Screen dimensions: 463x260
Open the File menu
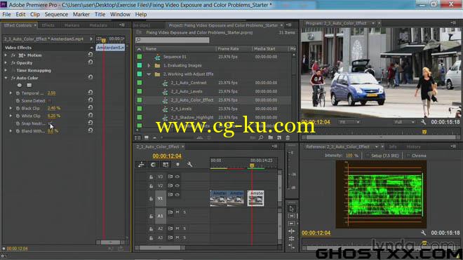(x=6, y=14)
